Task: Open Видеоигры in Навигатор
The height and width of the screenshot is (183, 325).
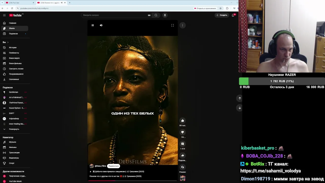Action: point(14,158)
